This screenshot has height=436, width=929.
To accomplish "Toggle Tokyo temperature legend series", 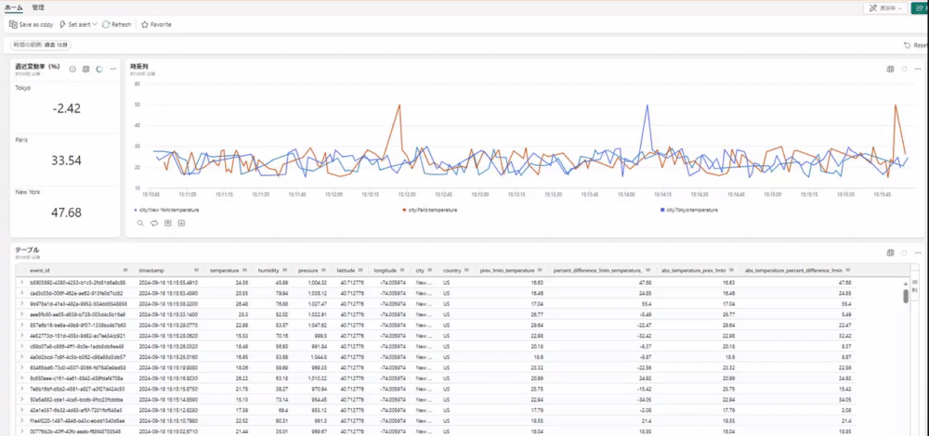I will (689, 210).
